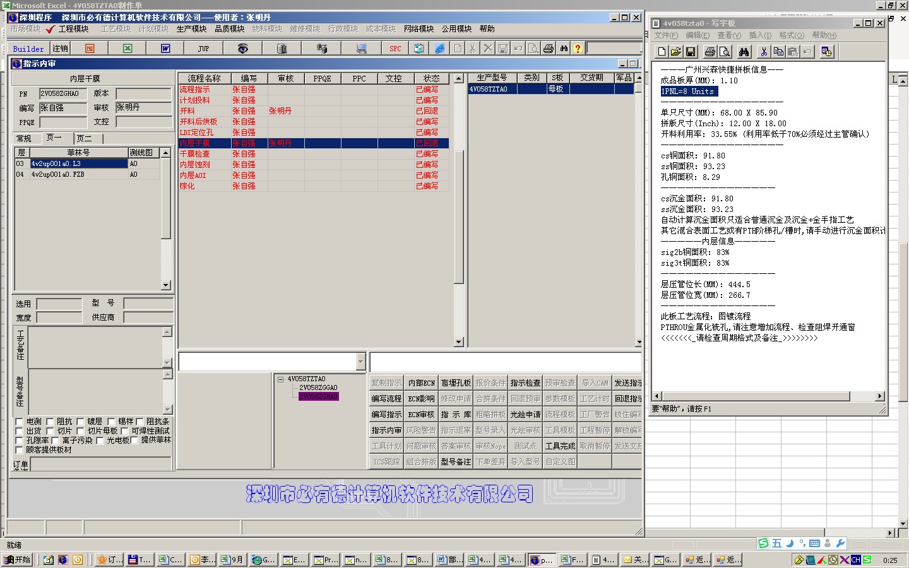This screenshot has width=909, height=568.
Task: Click the 注销 logout button
Action: pos(60,49)
